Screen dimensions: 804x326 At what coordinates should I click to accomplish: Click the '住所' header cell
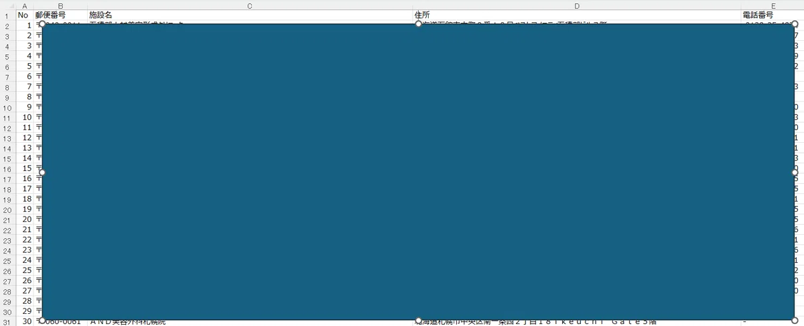pyautogui.click(x=578, y=15)
